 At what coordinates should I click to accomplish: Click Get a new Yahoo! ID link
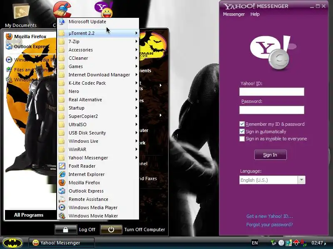(x=269, y=216)
